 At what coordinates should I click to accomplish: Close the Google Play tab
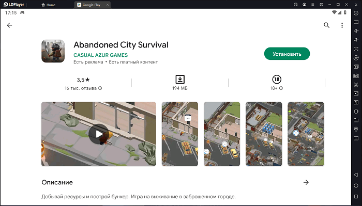tap(108, 5)
